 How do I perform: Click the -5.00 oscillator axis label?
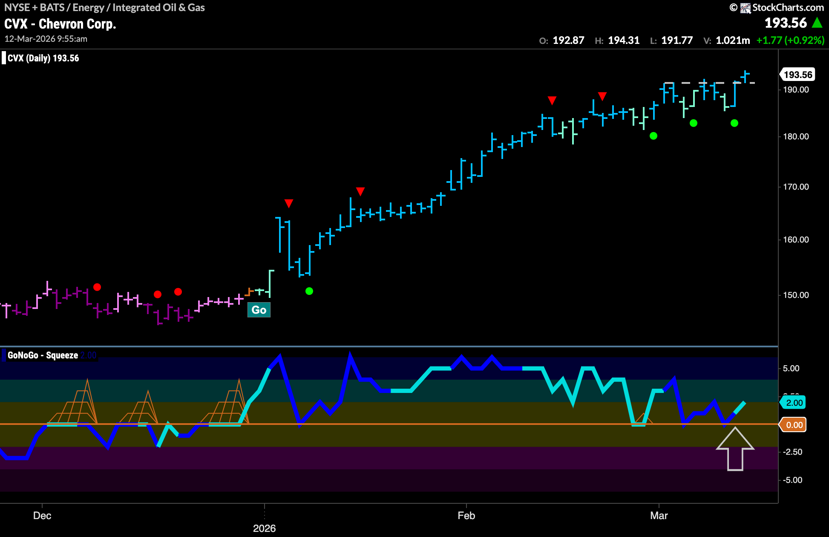click(792, 480)
